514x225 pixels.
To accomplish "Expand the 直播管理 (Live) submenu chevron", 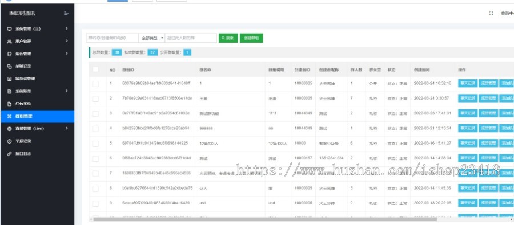I will 67,129.
